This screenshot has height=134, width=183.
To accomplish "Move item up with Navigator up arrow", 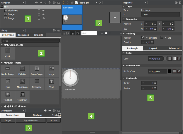I will (50, 3).
